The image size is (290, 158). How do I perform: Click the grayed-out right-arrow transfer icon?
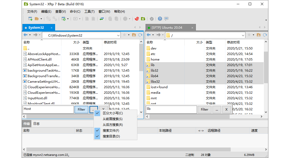[x=93, y=19]
